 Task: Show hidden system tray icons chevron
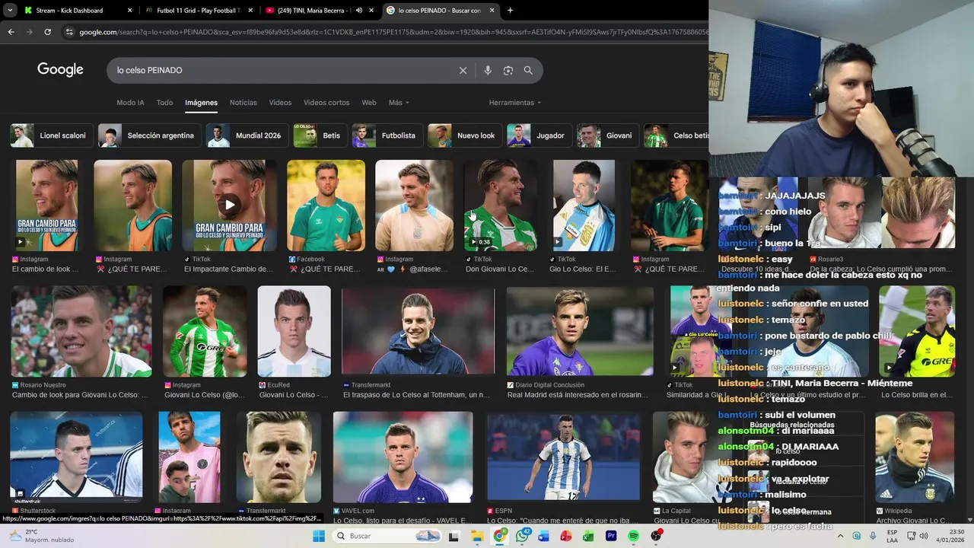pos(842,536)
